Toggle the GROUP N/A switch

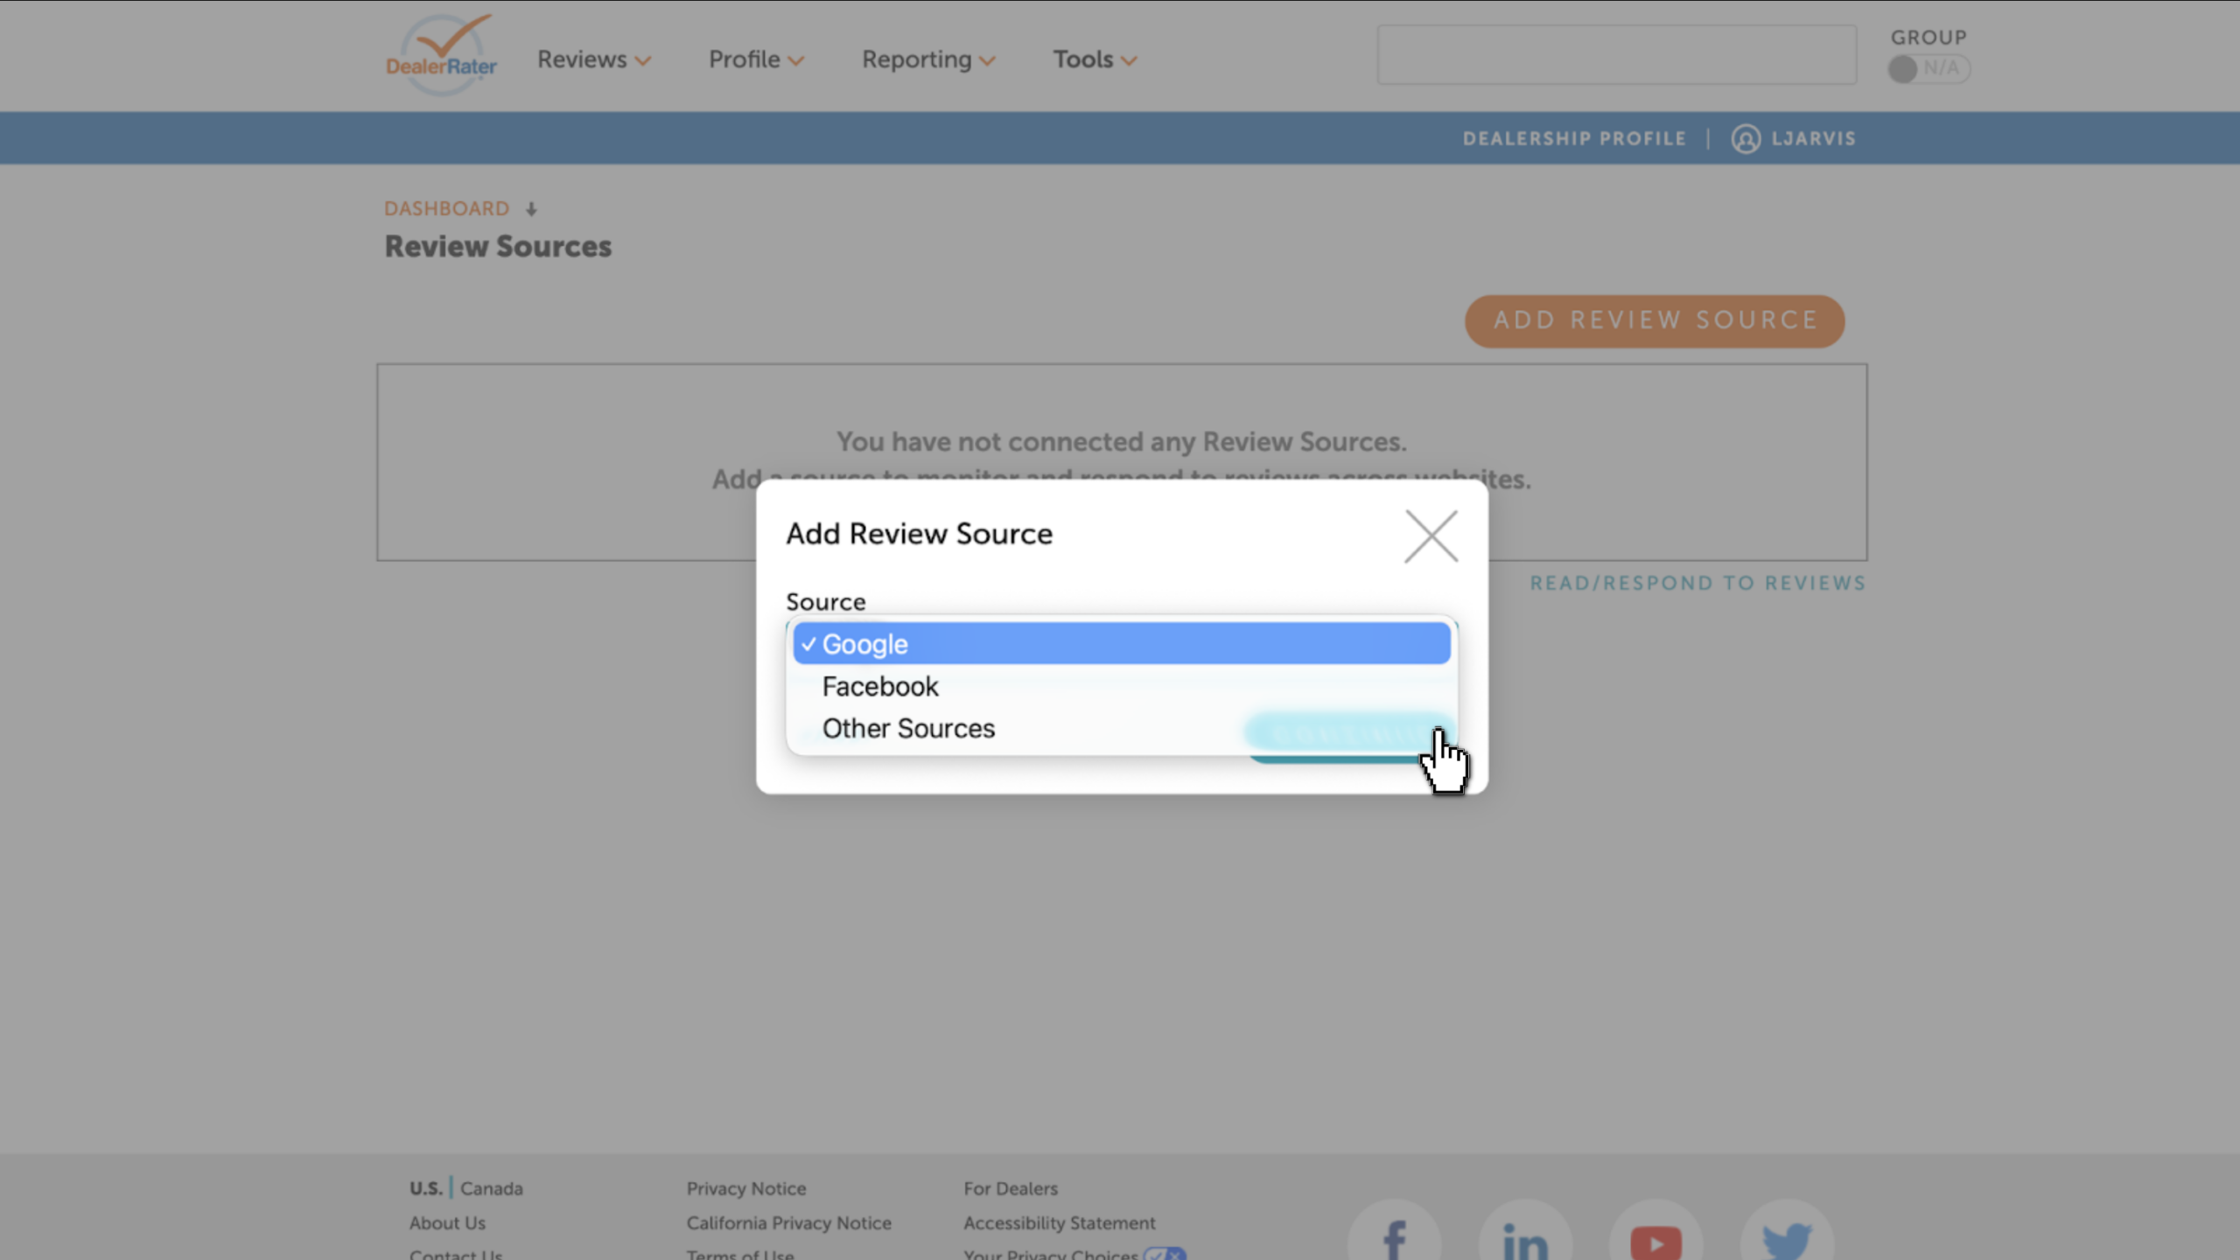1928,68
